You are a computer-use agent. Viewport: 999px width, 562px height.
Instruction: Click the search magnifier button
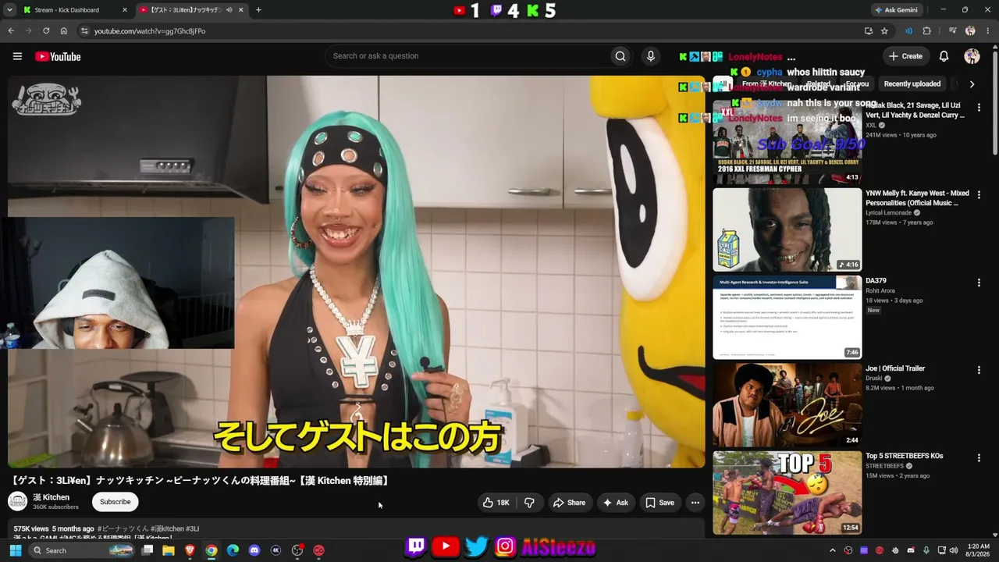(620, 56)
